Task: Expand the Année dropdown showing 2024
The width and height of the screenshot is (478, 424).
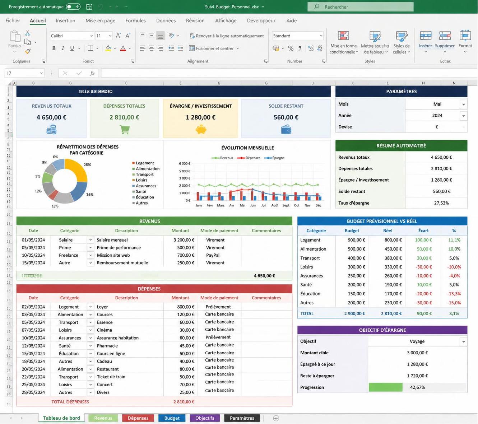Action: click(464, 116)
